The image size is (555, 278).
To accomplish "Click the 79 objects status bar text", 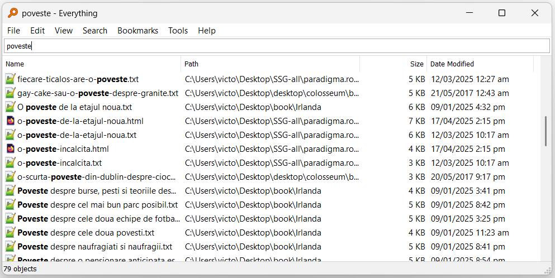I will tap(20, 269).
